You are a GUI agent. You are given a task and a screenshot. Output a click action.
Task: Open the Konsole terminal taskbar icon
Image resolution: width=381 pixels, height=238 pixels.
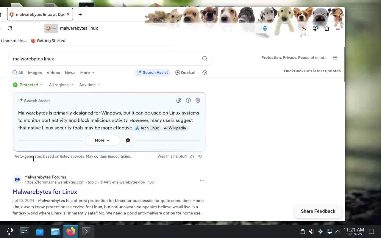pos(86,231)
